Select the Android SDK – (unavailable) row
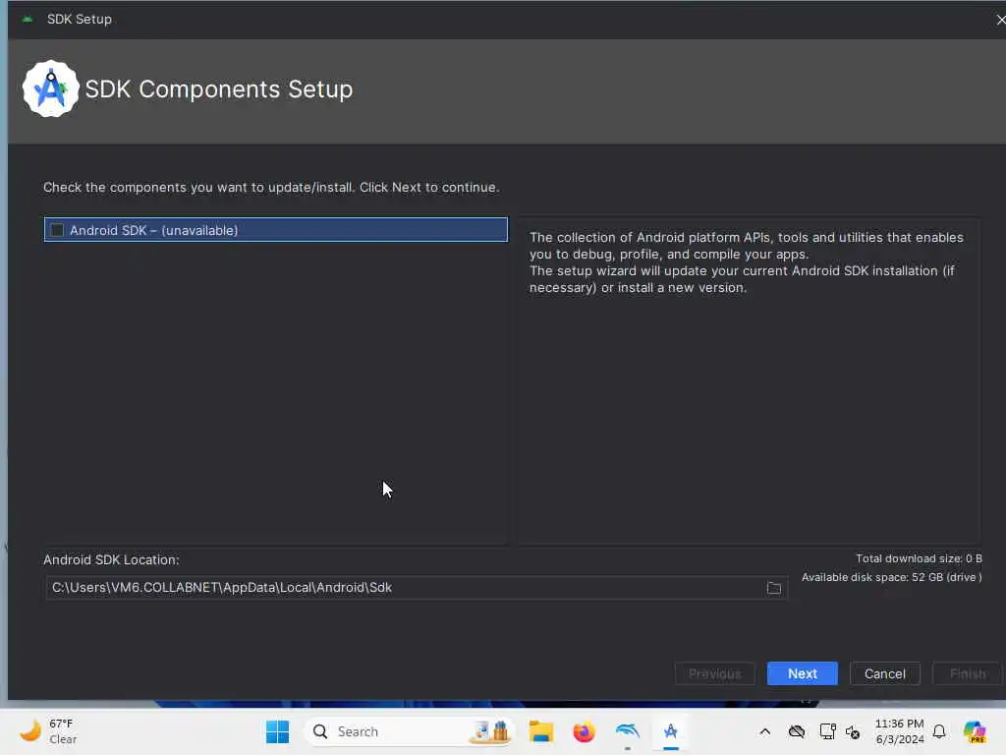 pos(276,230)
